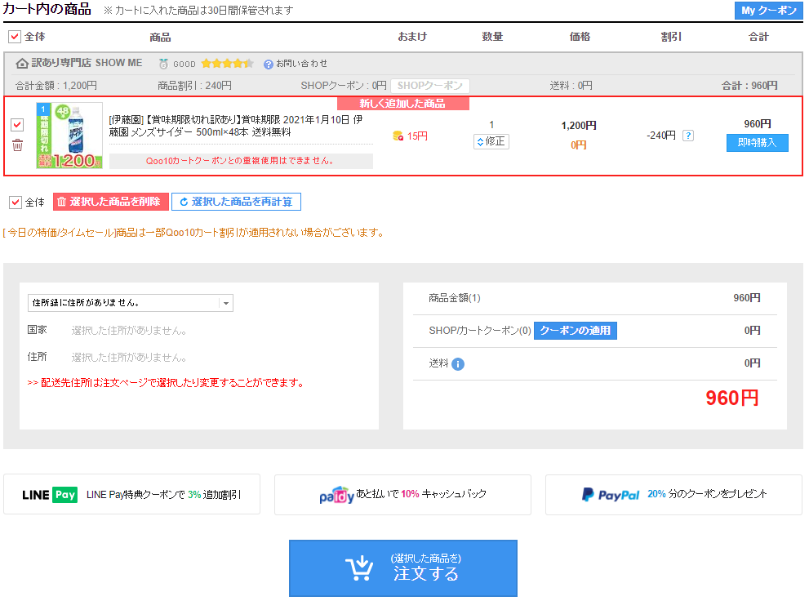Open the PayPal 20% coupon banner

pyautogui.click(x=673, y=494)
